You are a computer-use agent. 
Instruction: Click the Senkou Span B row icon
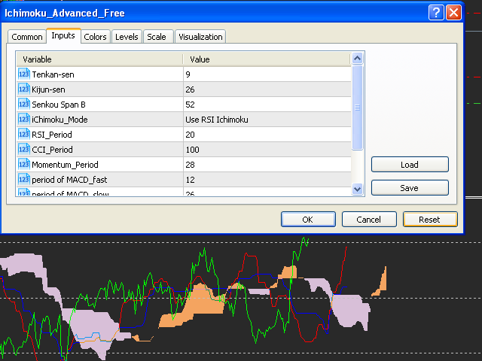click(24, 105)
